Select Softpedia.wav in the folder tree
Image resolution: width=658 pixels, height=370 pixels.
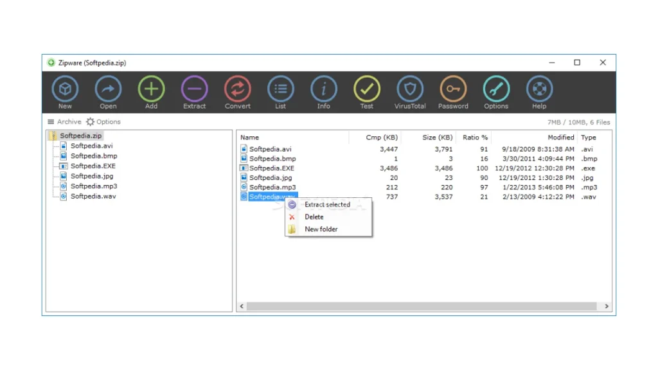pyautogui.click(x=93, y=196)
